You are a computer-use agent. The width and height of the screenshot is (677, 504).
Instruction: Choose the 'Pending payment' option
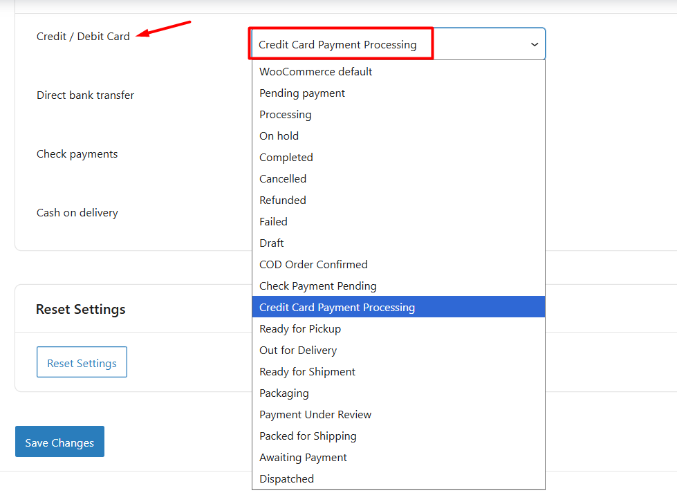pyautogui.click(x=302, y=93)
